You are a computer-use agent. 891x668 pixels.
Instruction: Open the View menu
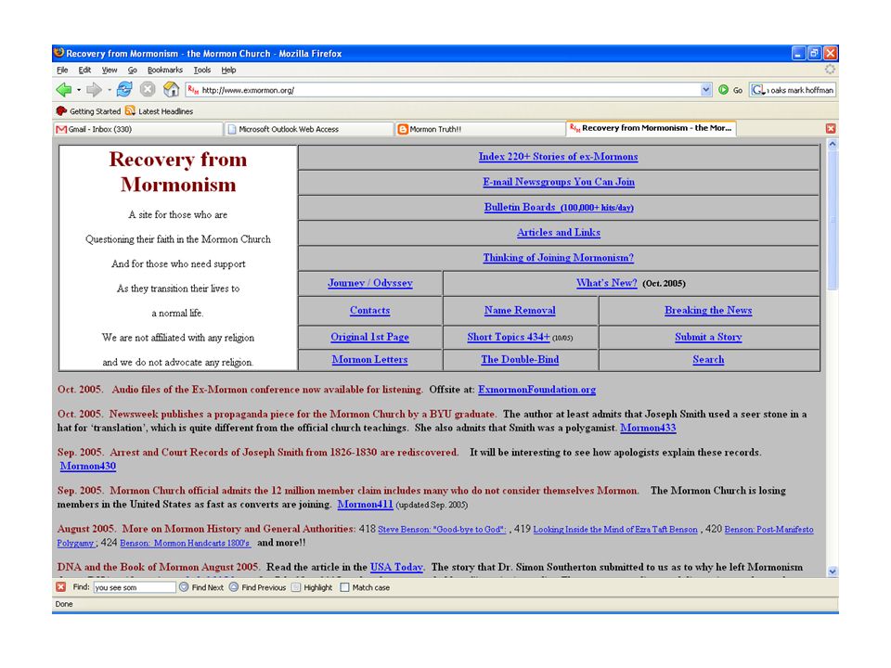point(110,70)
